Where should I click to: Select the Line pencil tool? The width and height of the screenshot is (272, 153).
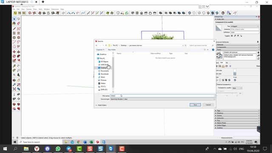(x=14, y=29)
